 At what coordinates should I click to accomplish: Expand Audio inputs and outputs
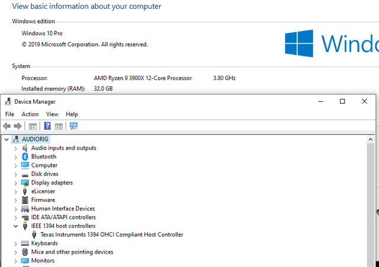[16, 148]
